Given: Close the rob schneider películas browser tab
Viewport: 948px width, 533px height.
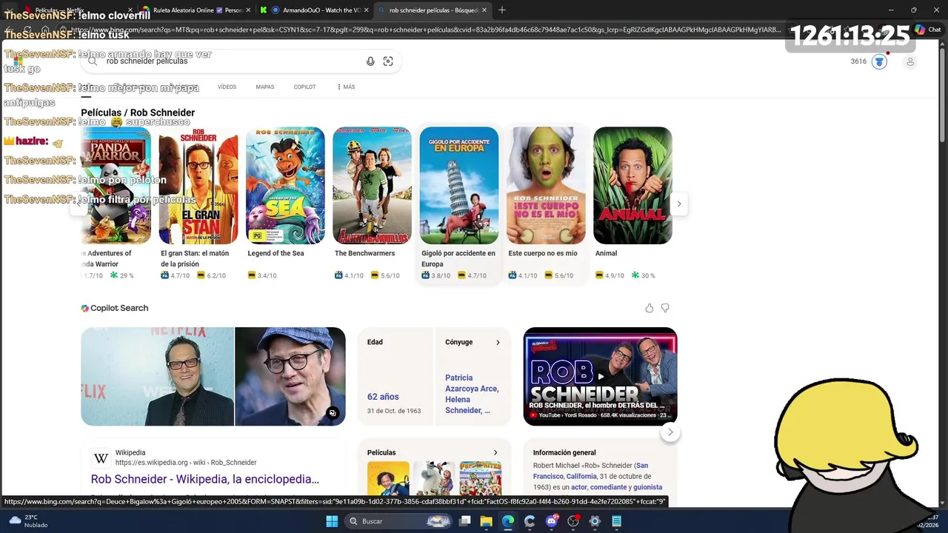Looking at the screenshot, I should pos(484,10).
